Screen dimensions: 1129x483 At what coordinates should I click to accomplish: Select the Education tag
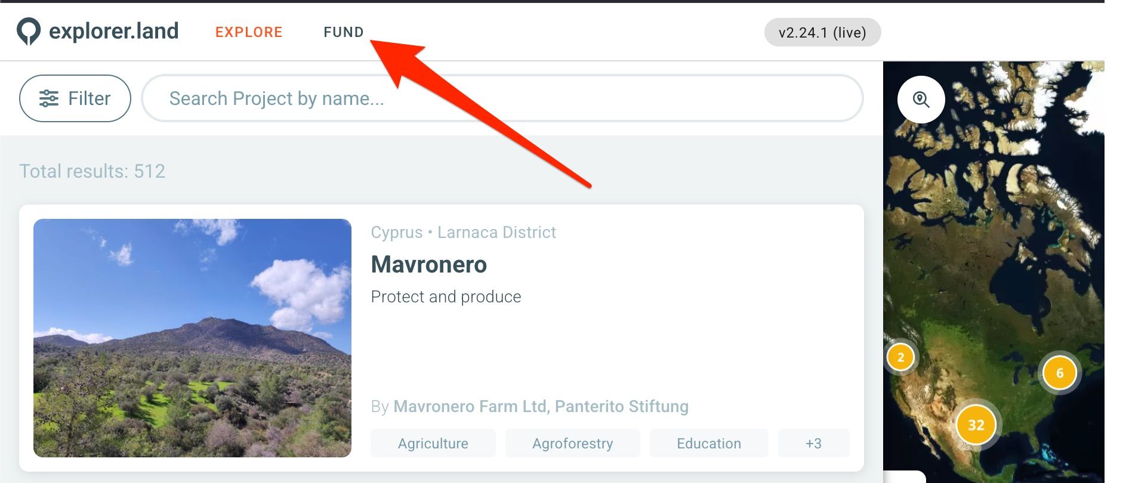709,443
